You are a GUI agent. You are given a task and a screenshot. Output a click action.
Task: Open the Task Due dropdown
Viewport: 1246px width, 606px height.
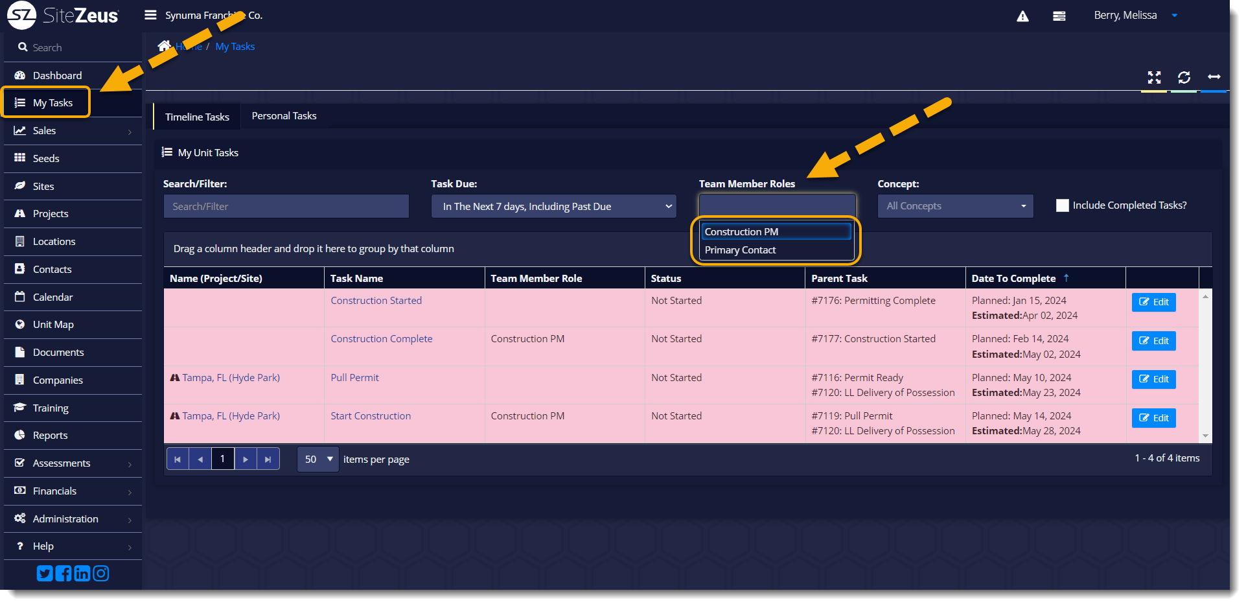[x=554, y=206]
